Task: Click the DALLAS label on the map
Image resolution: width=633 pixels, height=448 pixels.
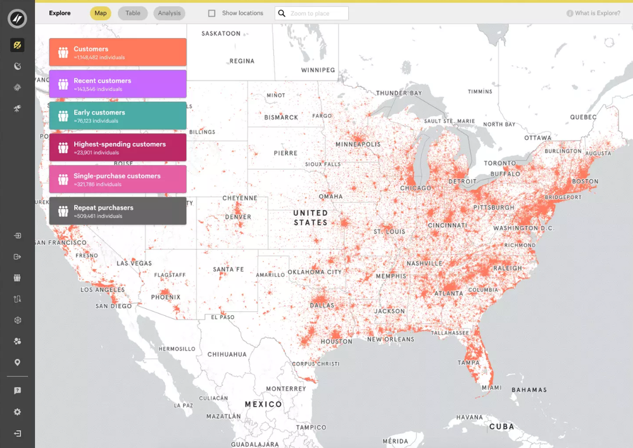Action: [322, 305]
